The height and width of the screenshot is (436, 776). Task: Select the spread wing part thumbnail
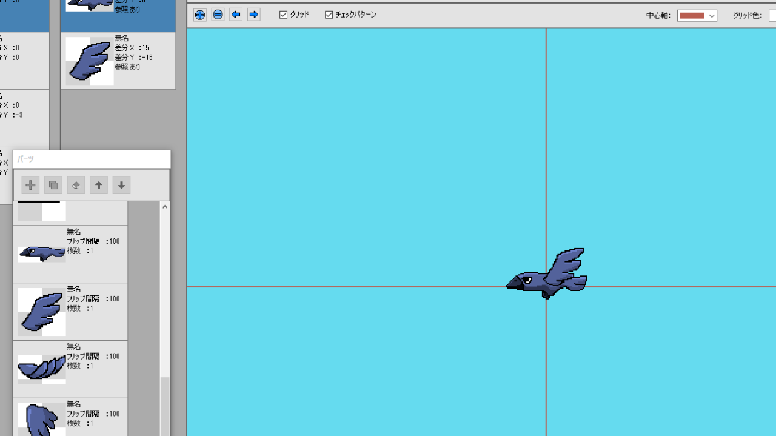click(x=41, y=369)
